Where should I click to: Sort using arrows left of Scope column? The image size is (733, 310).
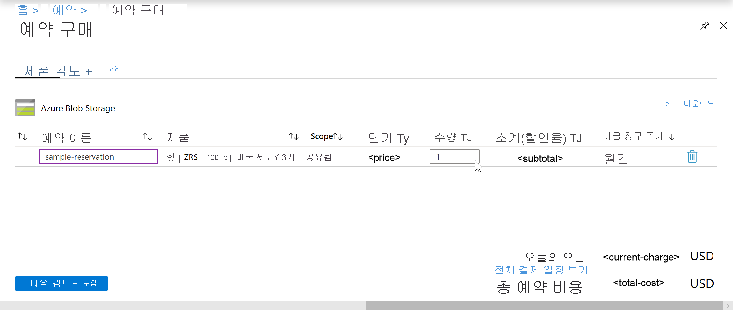click(x=294, y=136)
